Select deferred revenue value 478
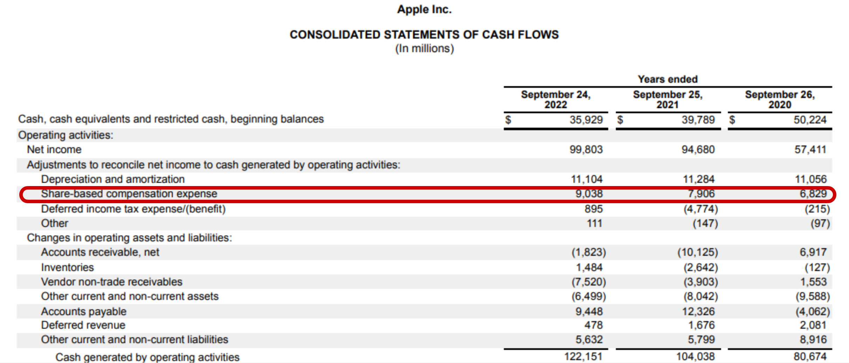849x363 pixels. point(594,325)
